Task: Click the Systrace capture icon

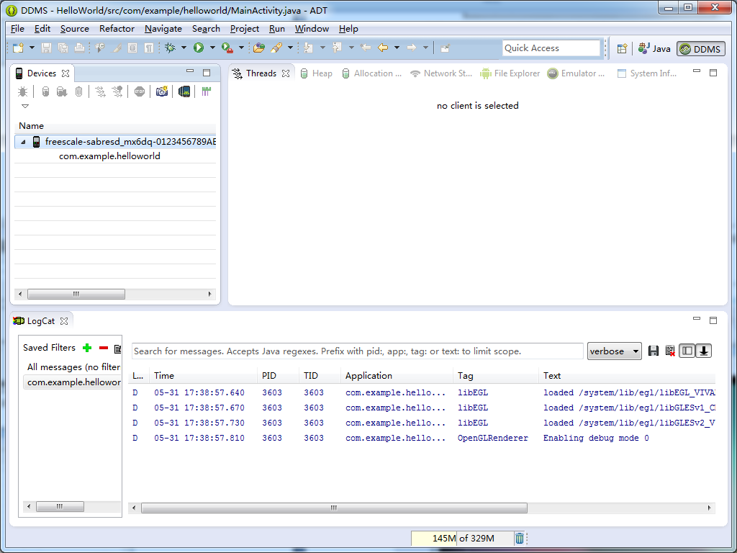Action: point(206,91)
